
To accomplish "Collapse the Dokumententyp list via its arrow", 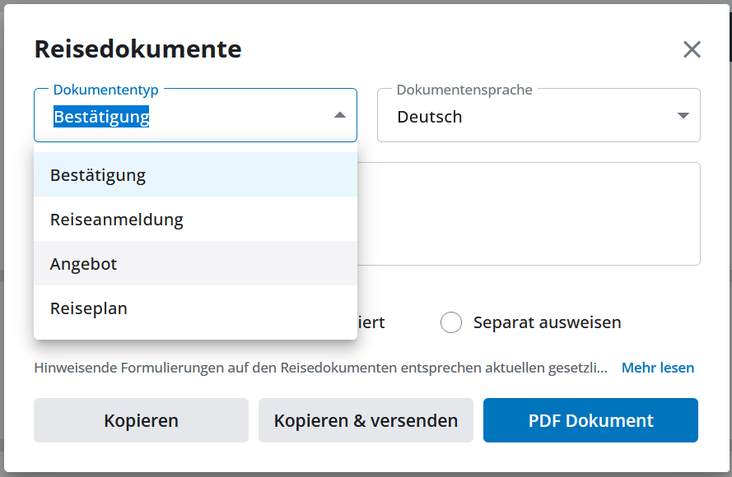I will (x=340, y=116).
